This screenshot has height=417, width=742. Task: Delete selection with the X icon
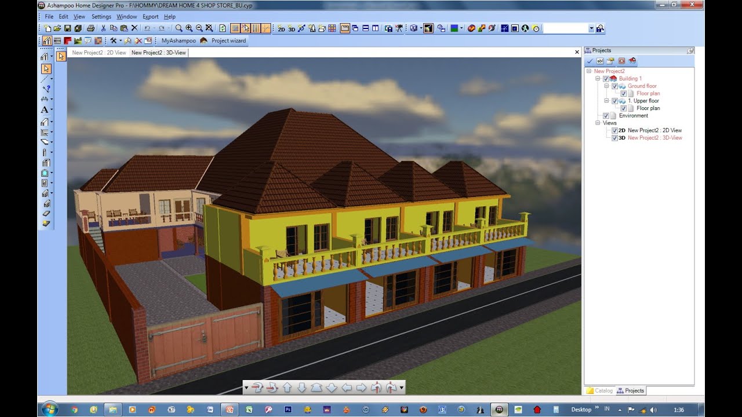[134, 28]
